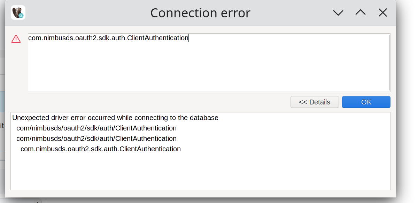Click end of text in the message field
The width and height of the screenshot is (418, 203).
[x=188, y=38]
